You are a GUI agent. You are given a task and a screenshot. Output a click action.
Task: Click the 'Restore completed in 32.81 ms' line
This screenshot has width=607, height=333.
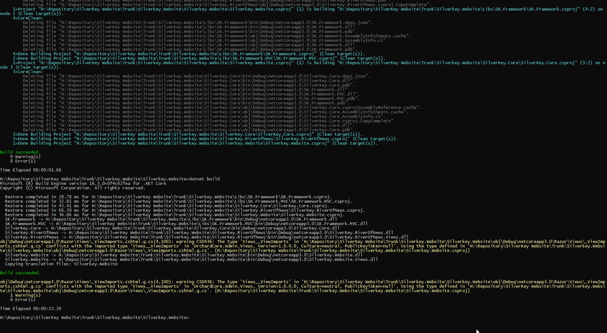pyautogui.click(x=179, y=201)
